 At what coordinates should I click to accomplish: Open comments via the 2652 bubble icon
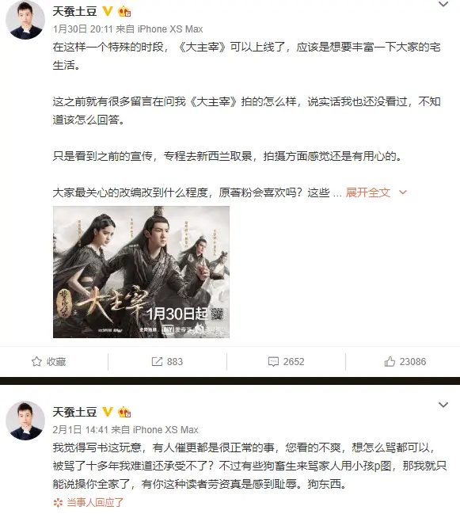tap(273, 362)
